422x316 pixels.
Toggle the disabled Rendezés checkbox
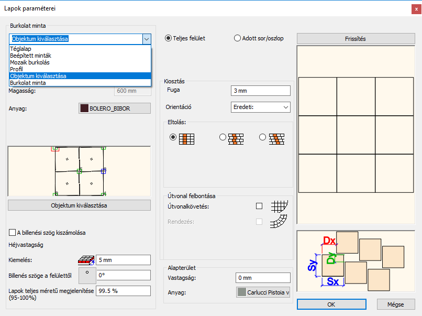(259, 222)
